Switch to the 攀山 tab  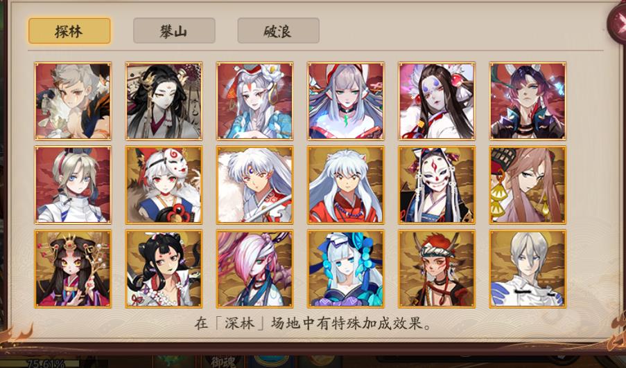174,30
